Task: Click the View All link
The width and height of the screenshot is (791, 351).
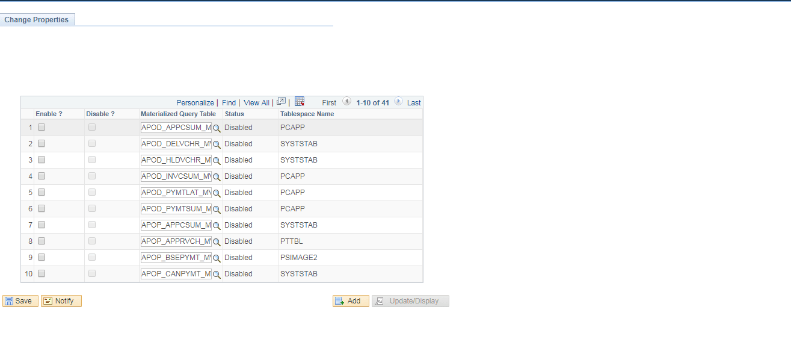Action: click(256, 103)
